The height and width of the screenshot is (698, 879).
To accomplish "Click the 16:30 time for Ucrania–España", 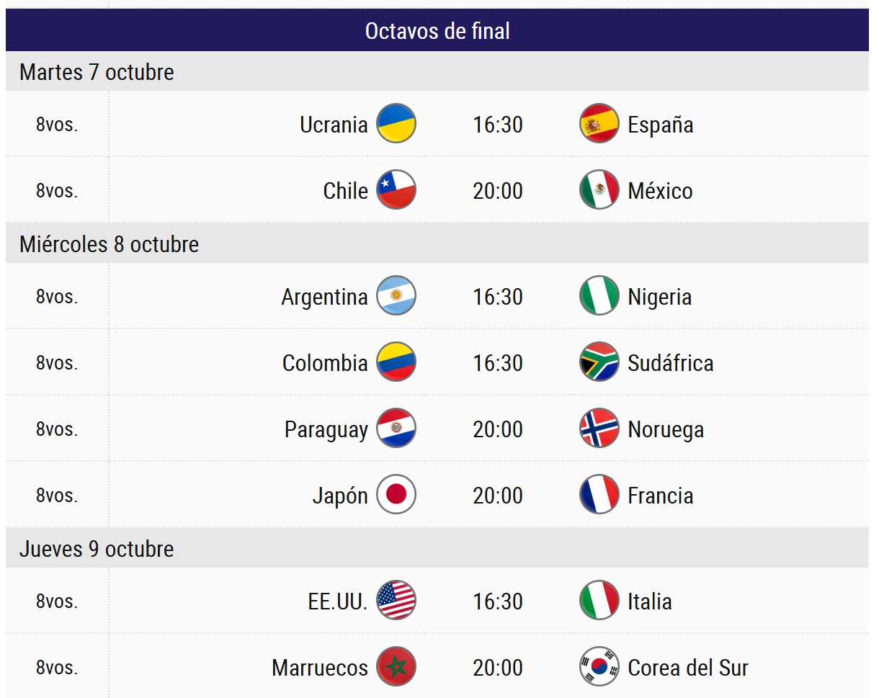I will point(498,125).
